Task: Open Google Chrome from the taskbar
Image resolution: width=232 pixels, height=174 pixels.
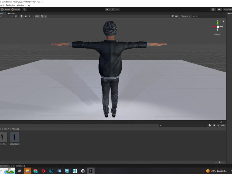Action: [35, 171]
